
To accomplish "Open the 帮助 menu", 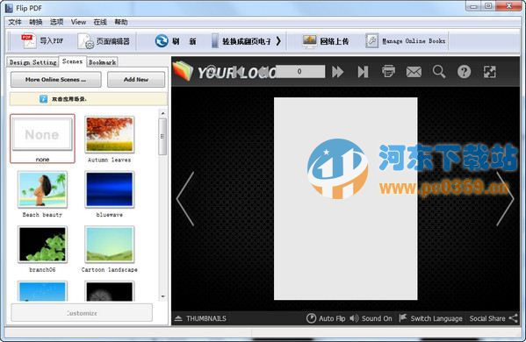I will point(121,22).
